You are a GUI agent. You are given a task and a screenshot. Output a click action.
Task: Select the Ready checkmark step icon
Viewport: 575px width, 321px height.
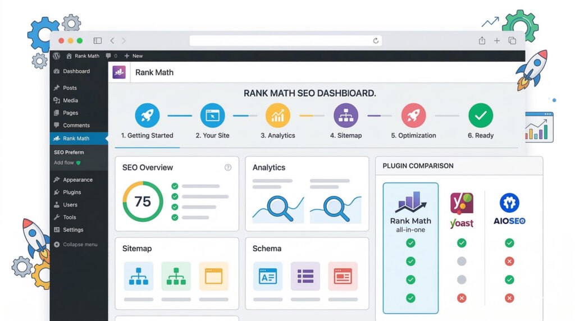point(481,116)
